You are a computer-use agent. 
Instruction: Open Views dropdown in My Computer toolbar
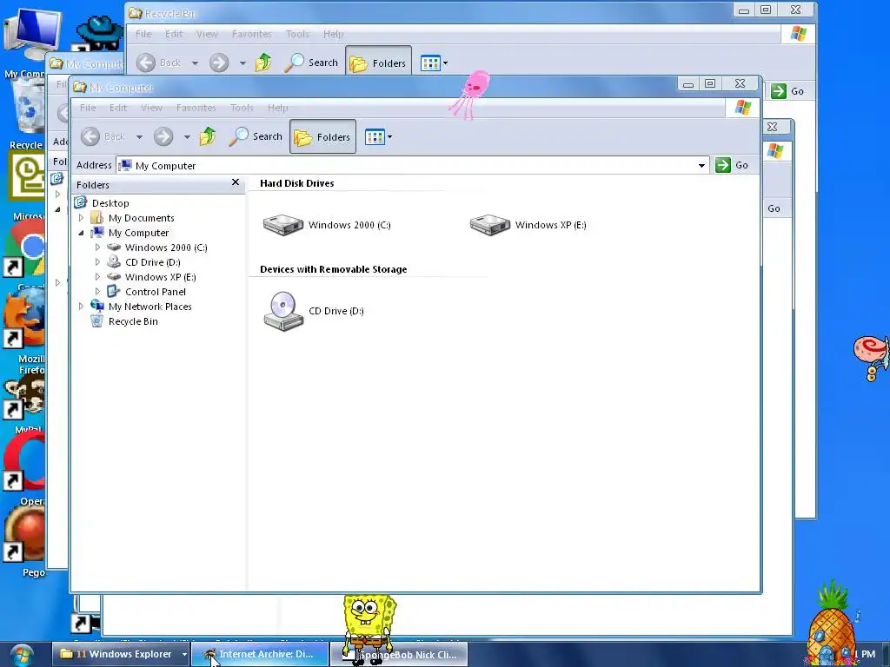point(379,136)
